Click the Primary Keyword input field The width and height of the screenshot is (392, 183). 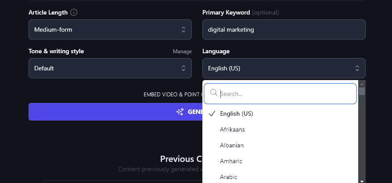284,30
